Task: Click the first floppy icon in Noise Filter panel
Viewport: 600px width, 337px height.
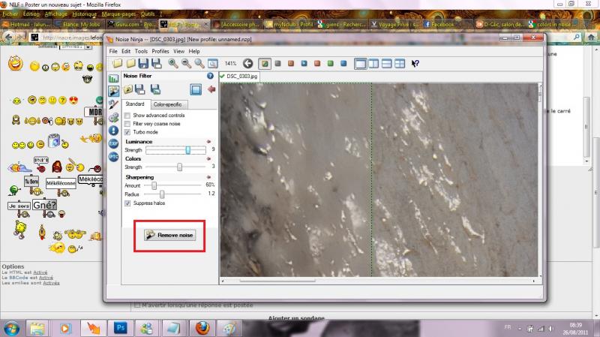Action: pyautogui.click(x=140, y=89)
